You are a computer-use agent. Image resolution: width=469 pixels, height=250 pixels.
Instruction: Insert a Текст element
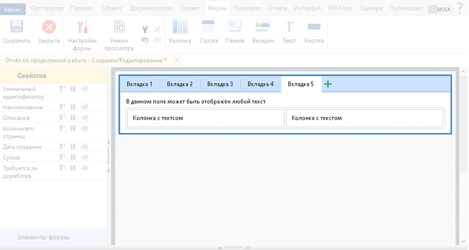(289, 28)
